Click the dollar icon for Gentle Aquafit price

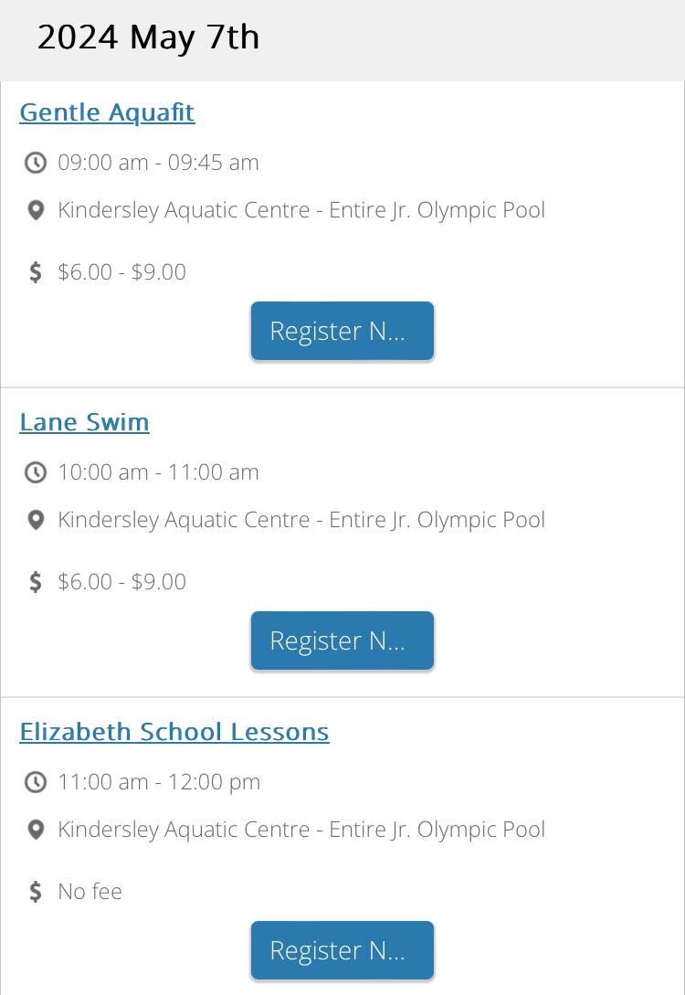coord(36,271)
